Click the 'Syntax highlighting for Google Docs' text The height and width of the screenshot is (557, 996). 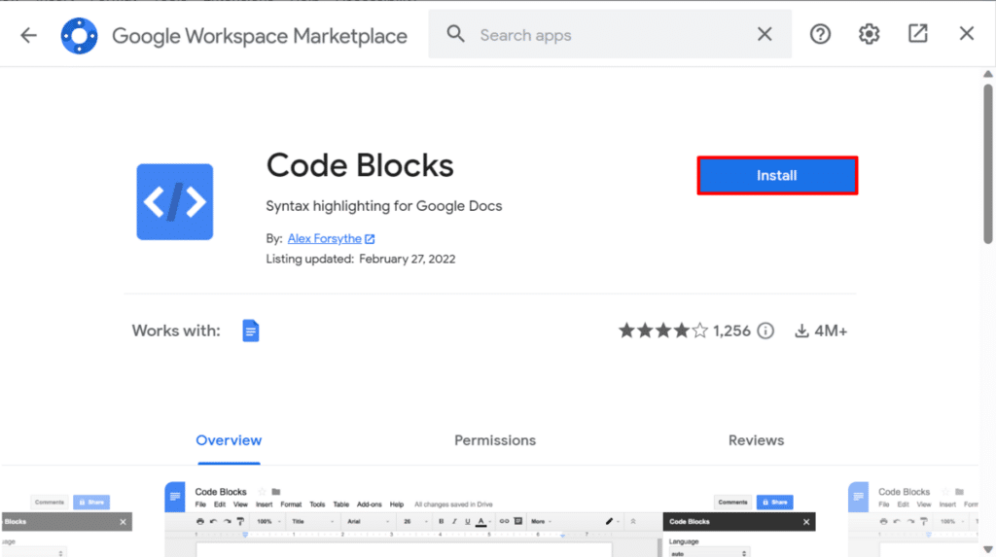coord(383,206)
